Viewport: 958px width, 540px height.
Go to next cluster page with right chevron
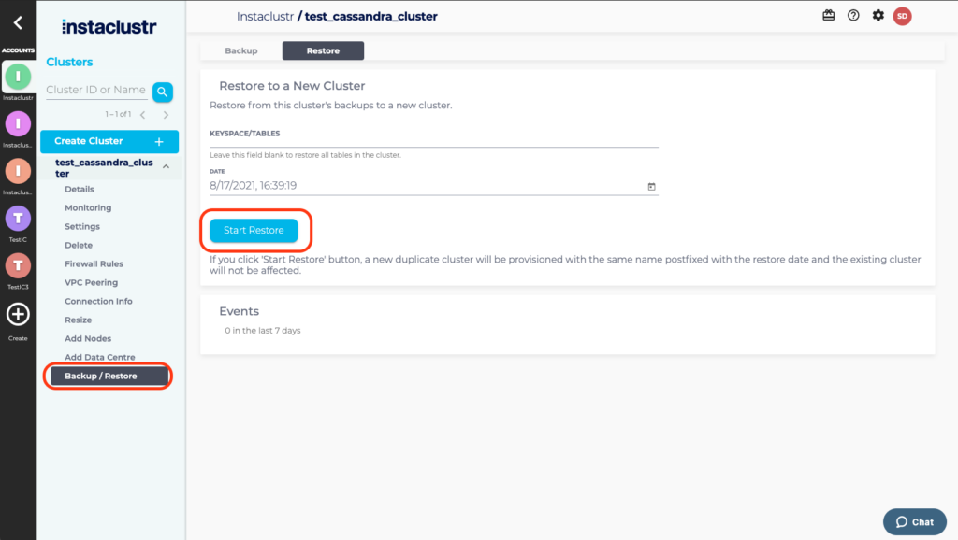[167, 115]
